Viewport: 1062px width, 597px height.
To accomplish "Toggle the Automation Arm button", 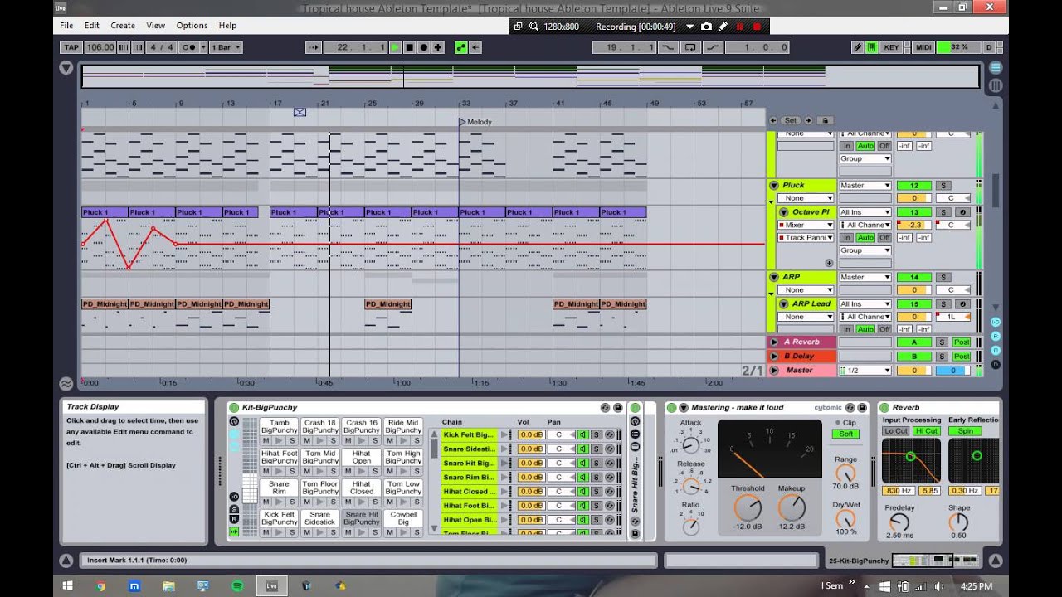I will pos(460,47).
